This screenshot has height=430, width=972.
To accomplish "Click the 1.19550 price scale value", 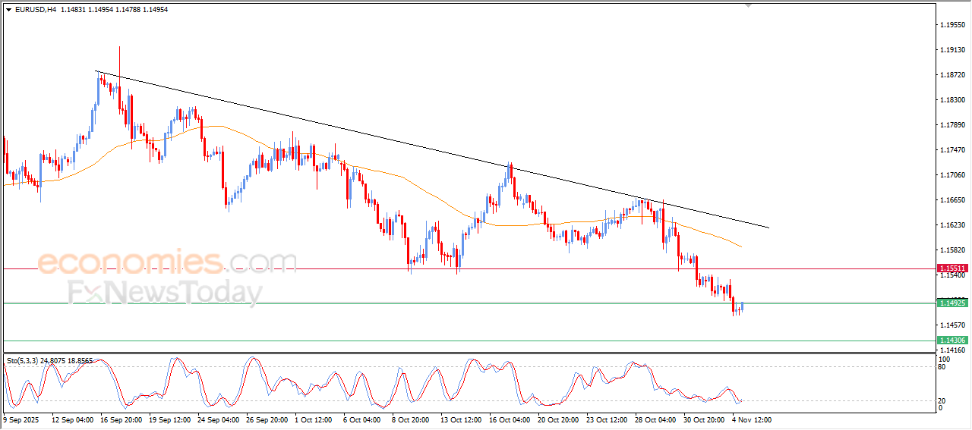I will point(952,25).
